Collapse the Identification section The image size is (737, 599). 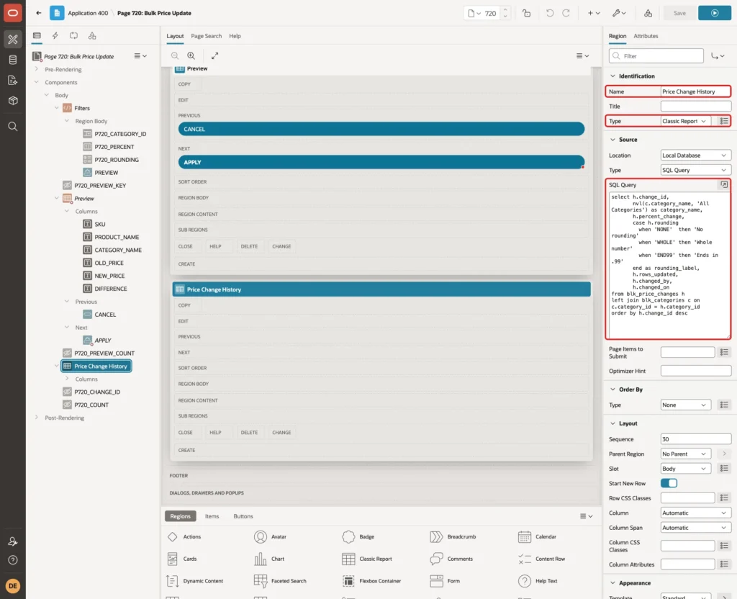coord(612,76)
